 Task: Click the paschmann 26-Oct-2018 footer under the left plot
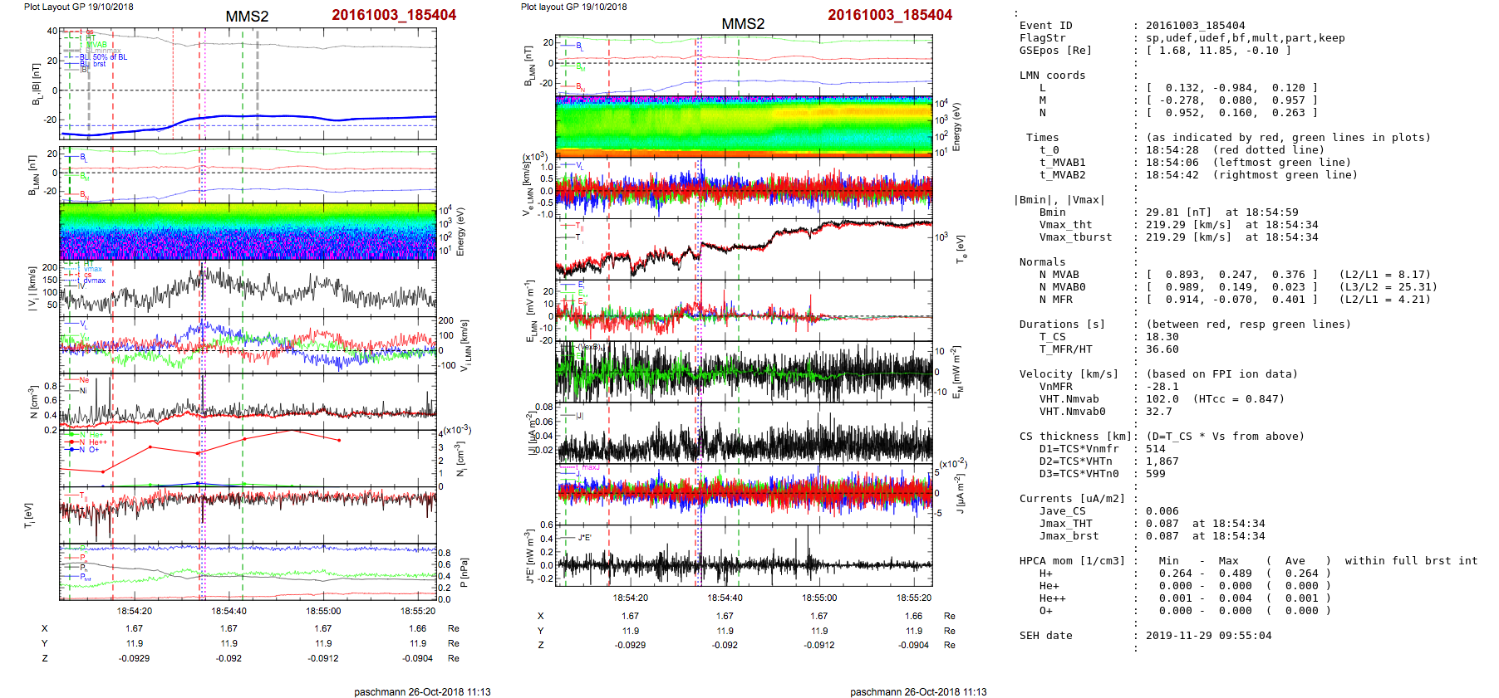tap(422, 691)
